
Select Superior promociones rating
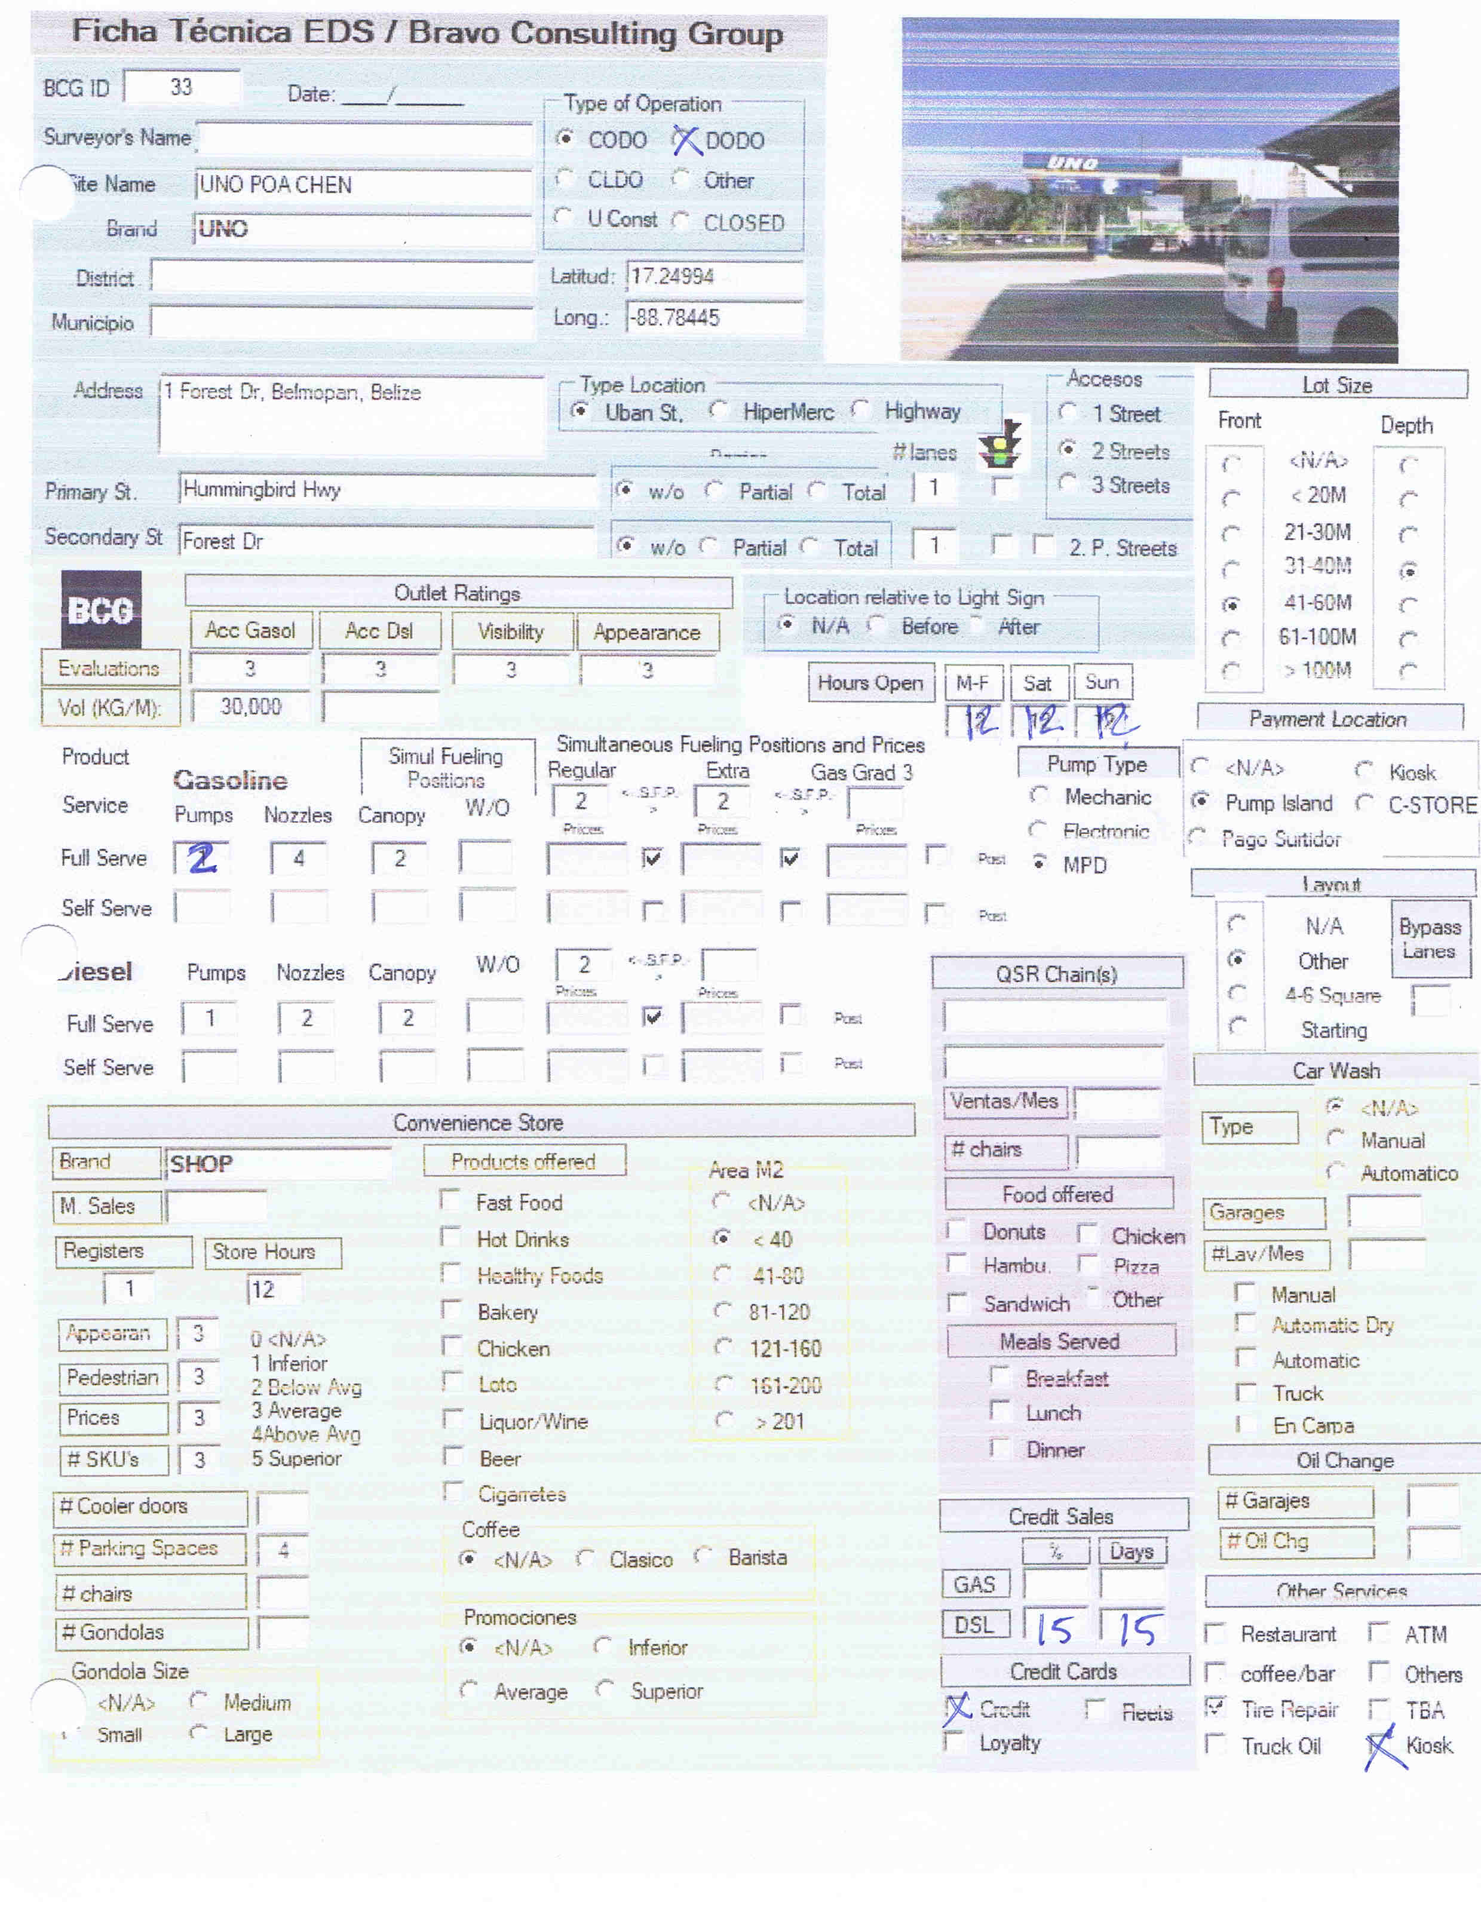(x=604, y=1690)
